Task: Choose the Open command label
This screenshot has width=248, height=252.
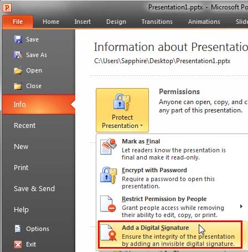Action: [x=34, y=70]
